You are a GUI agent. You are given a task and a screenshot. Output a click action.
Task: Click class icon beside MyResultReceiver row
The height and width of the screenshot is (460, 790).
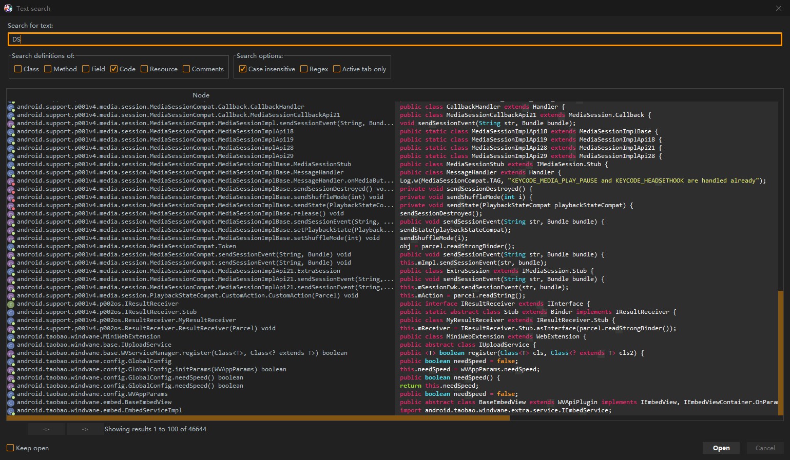click(x=11, y=321)
